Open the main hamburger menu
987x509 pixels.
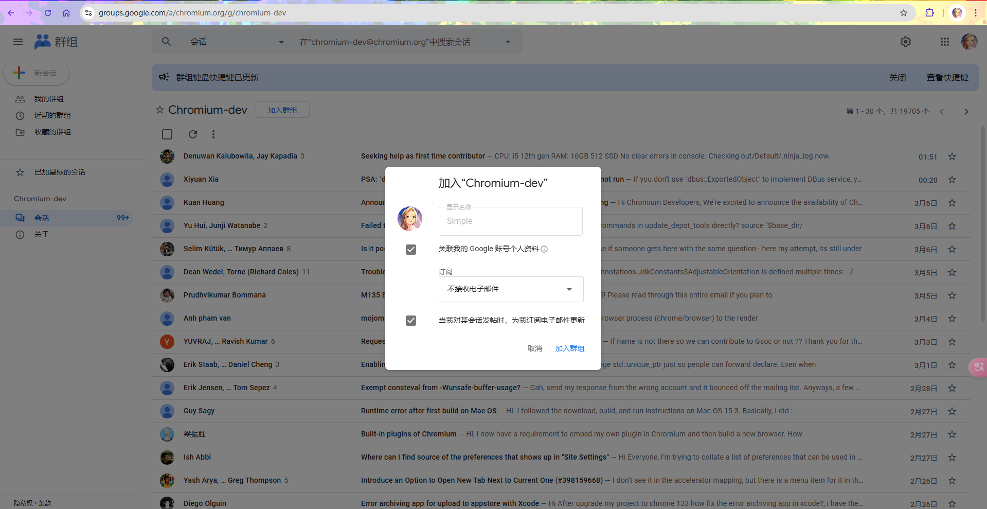point(18,42)
